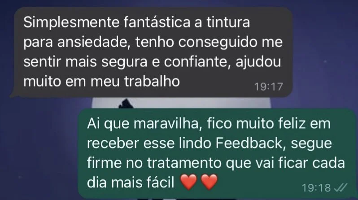This screenshot has height=200, width=358.
Task: Click the word "trabalho" in the received message
Action: 152,81
